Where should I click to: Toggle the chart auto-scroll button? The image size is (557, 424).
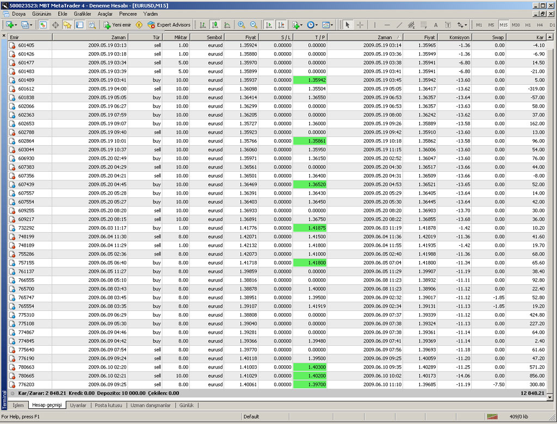[x=269, y=25]
